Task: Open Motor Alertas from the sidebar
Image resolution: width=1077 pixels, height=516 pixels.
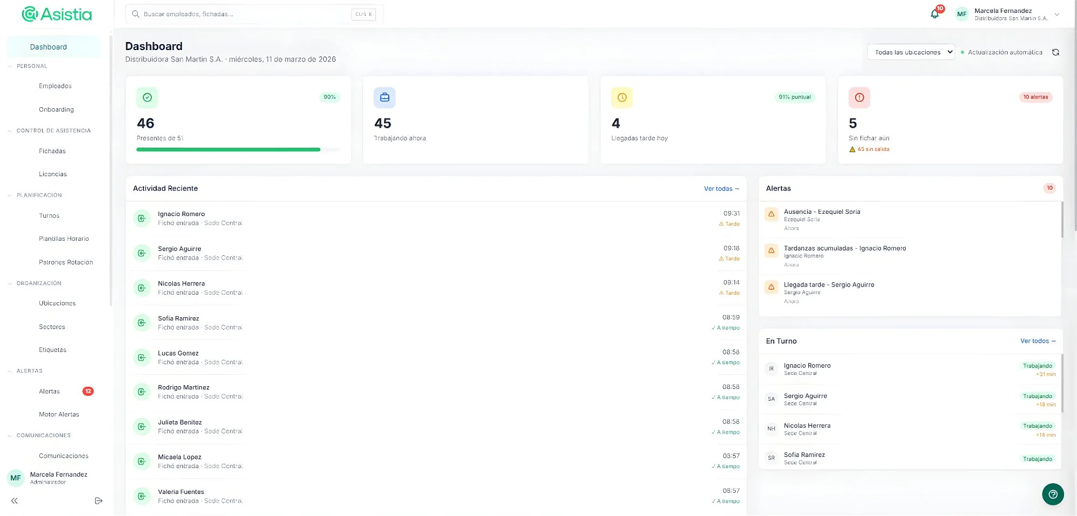Action: coord(59,414)
